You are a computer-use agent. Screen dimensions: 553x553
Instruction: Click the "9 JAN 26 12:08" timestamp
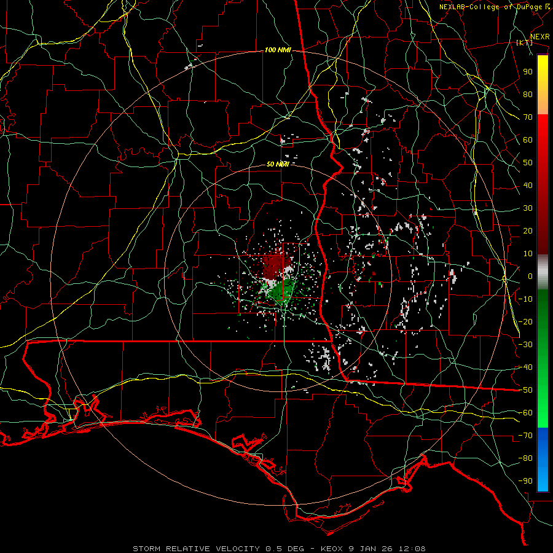388,549
